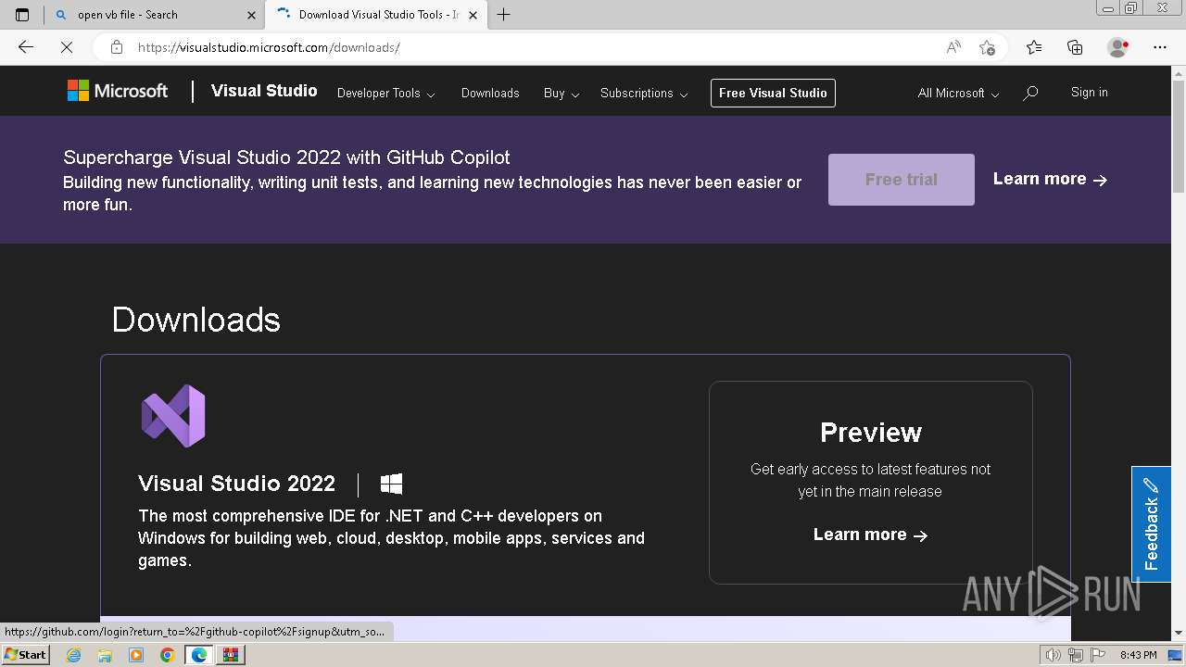
Task: Launch Google Chrome from taskbar
Action: (x=167, y=655)
